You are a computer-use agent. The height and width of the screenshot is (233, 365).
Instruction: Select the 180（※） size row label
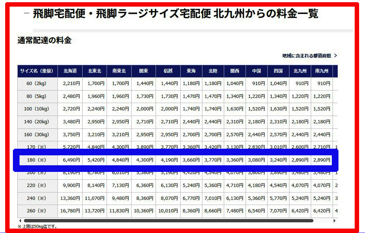pos(38,160)
